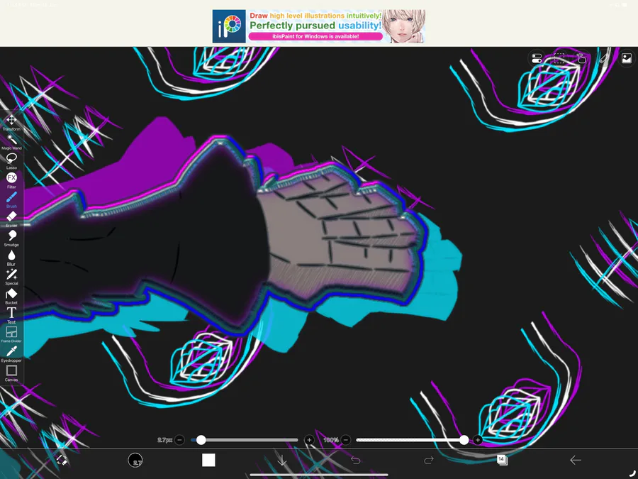The height and width of the screenshot is (479, 638).
Task: Select the Special tool
Action: (11, 277)
